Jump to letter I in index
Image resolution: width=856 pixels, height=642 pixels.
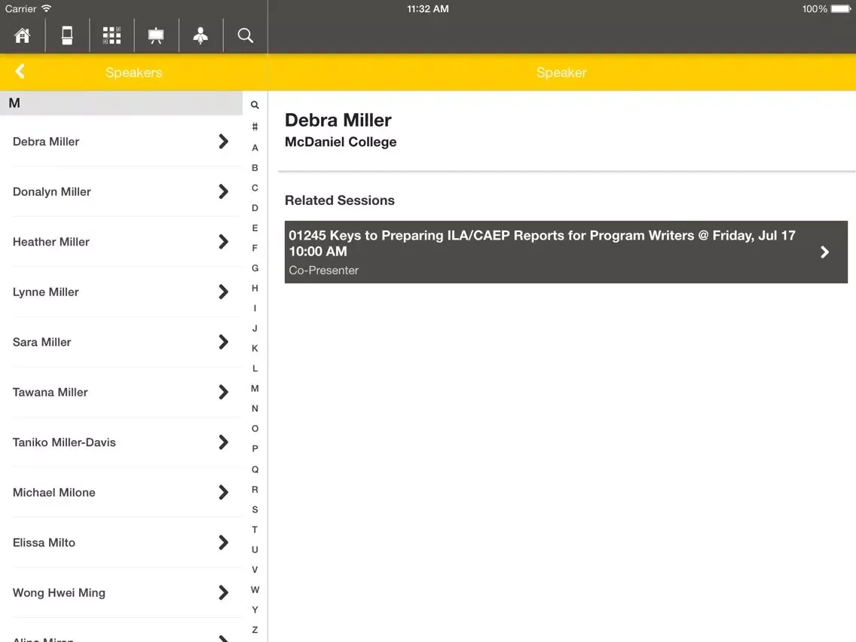255,308
